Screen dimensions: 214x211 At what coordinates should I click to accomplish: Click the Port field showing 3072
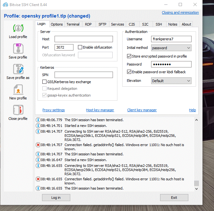point(64,47)
